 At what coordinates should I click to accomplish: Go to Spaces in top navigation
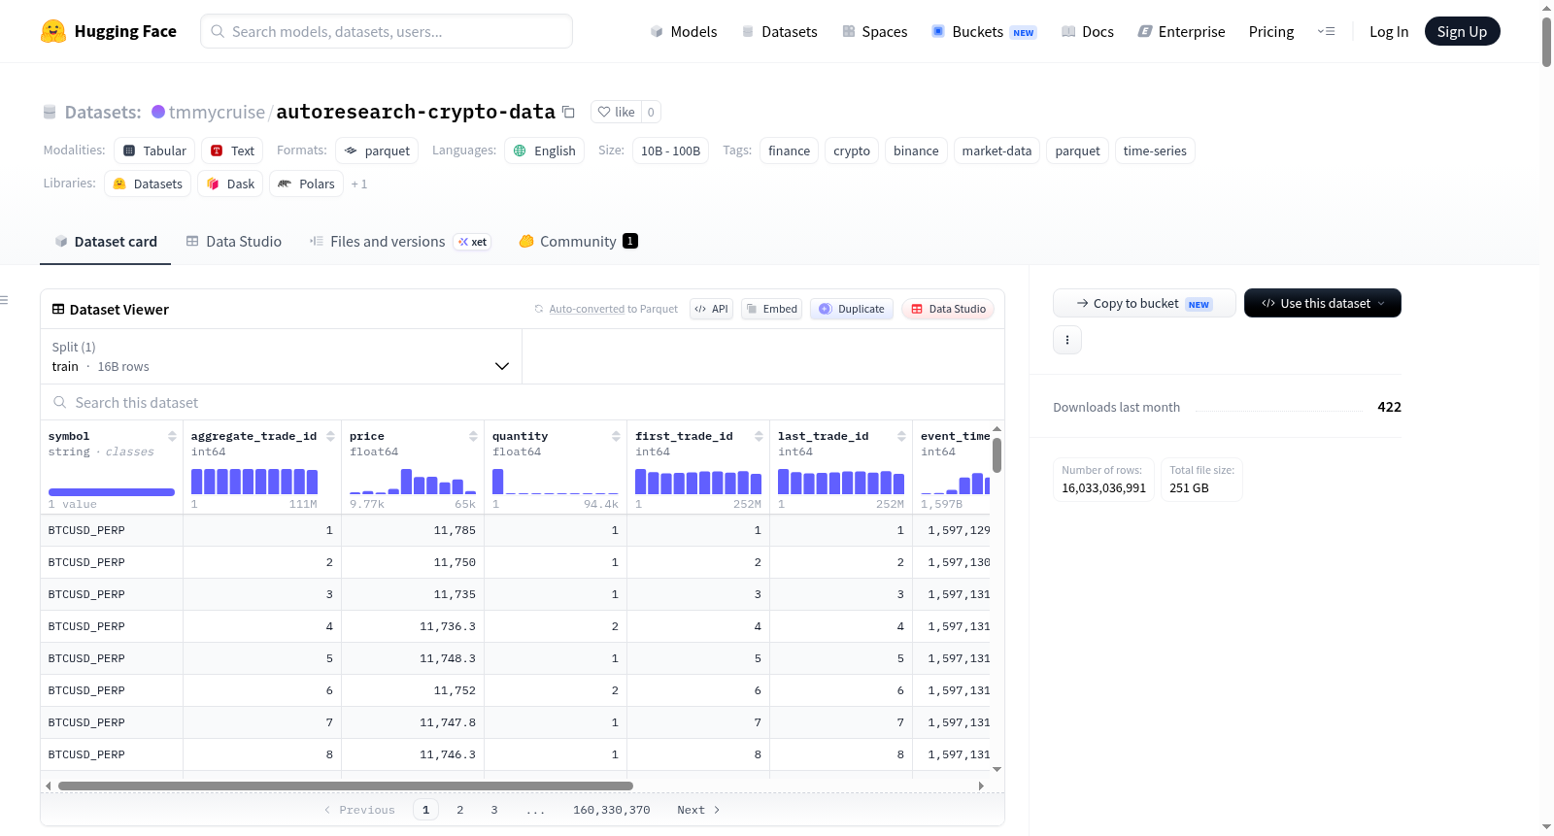(874, 31)
